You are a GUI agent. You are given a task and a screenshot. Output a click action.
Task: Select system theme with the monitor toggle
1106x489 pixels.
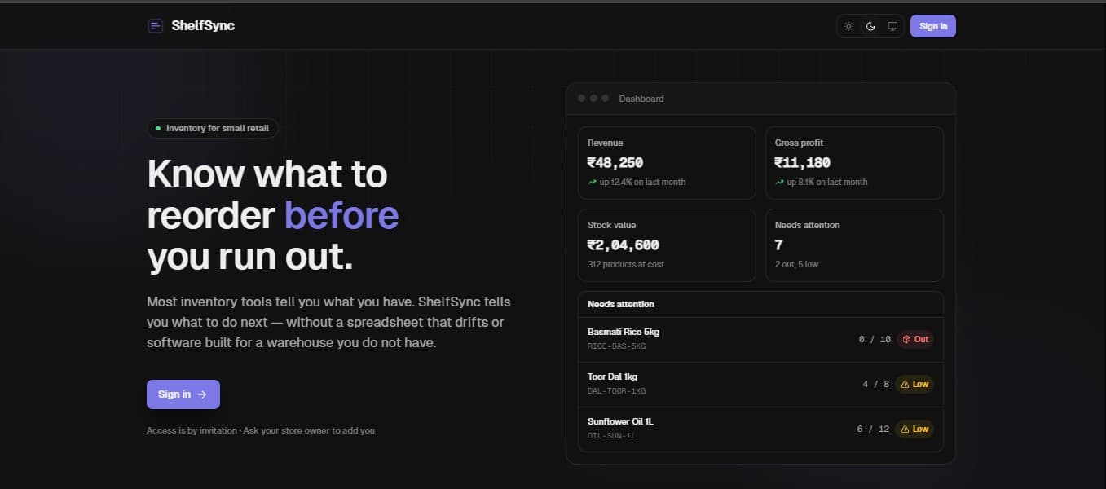pos(892,26)
